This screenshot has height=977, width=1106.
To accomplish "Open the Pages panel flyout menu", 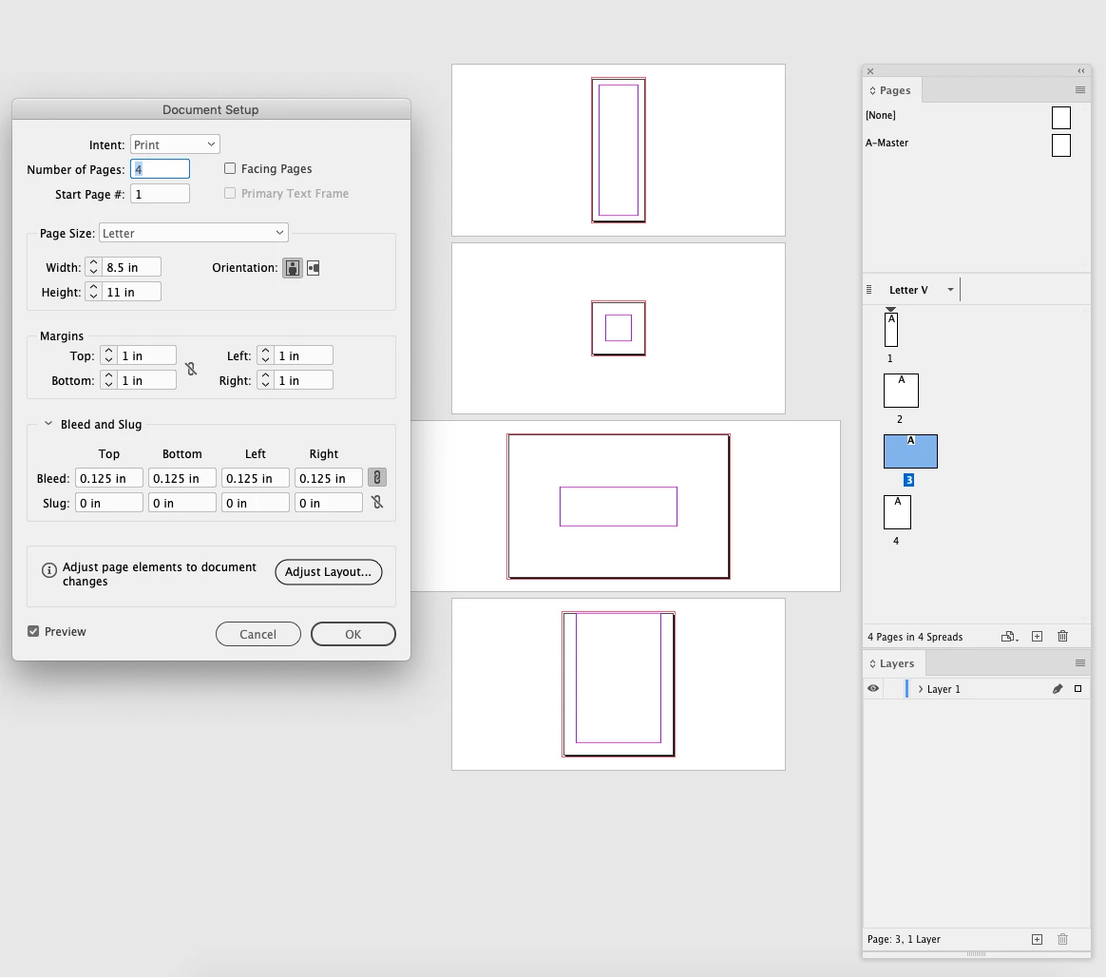I will tap(1079, 90).
